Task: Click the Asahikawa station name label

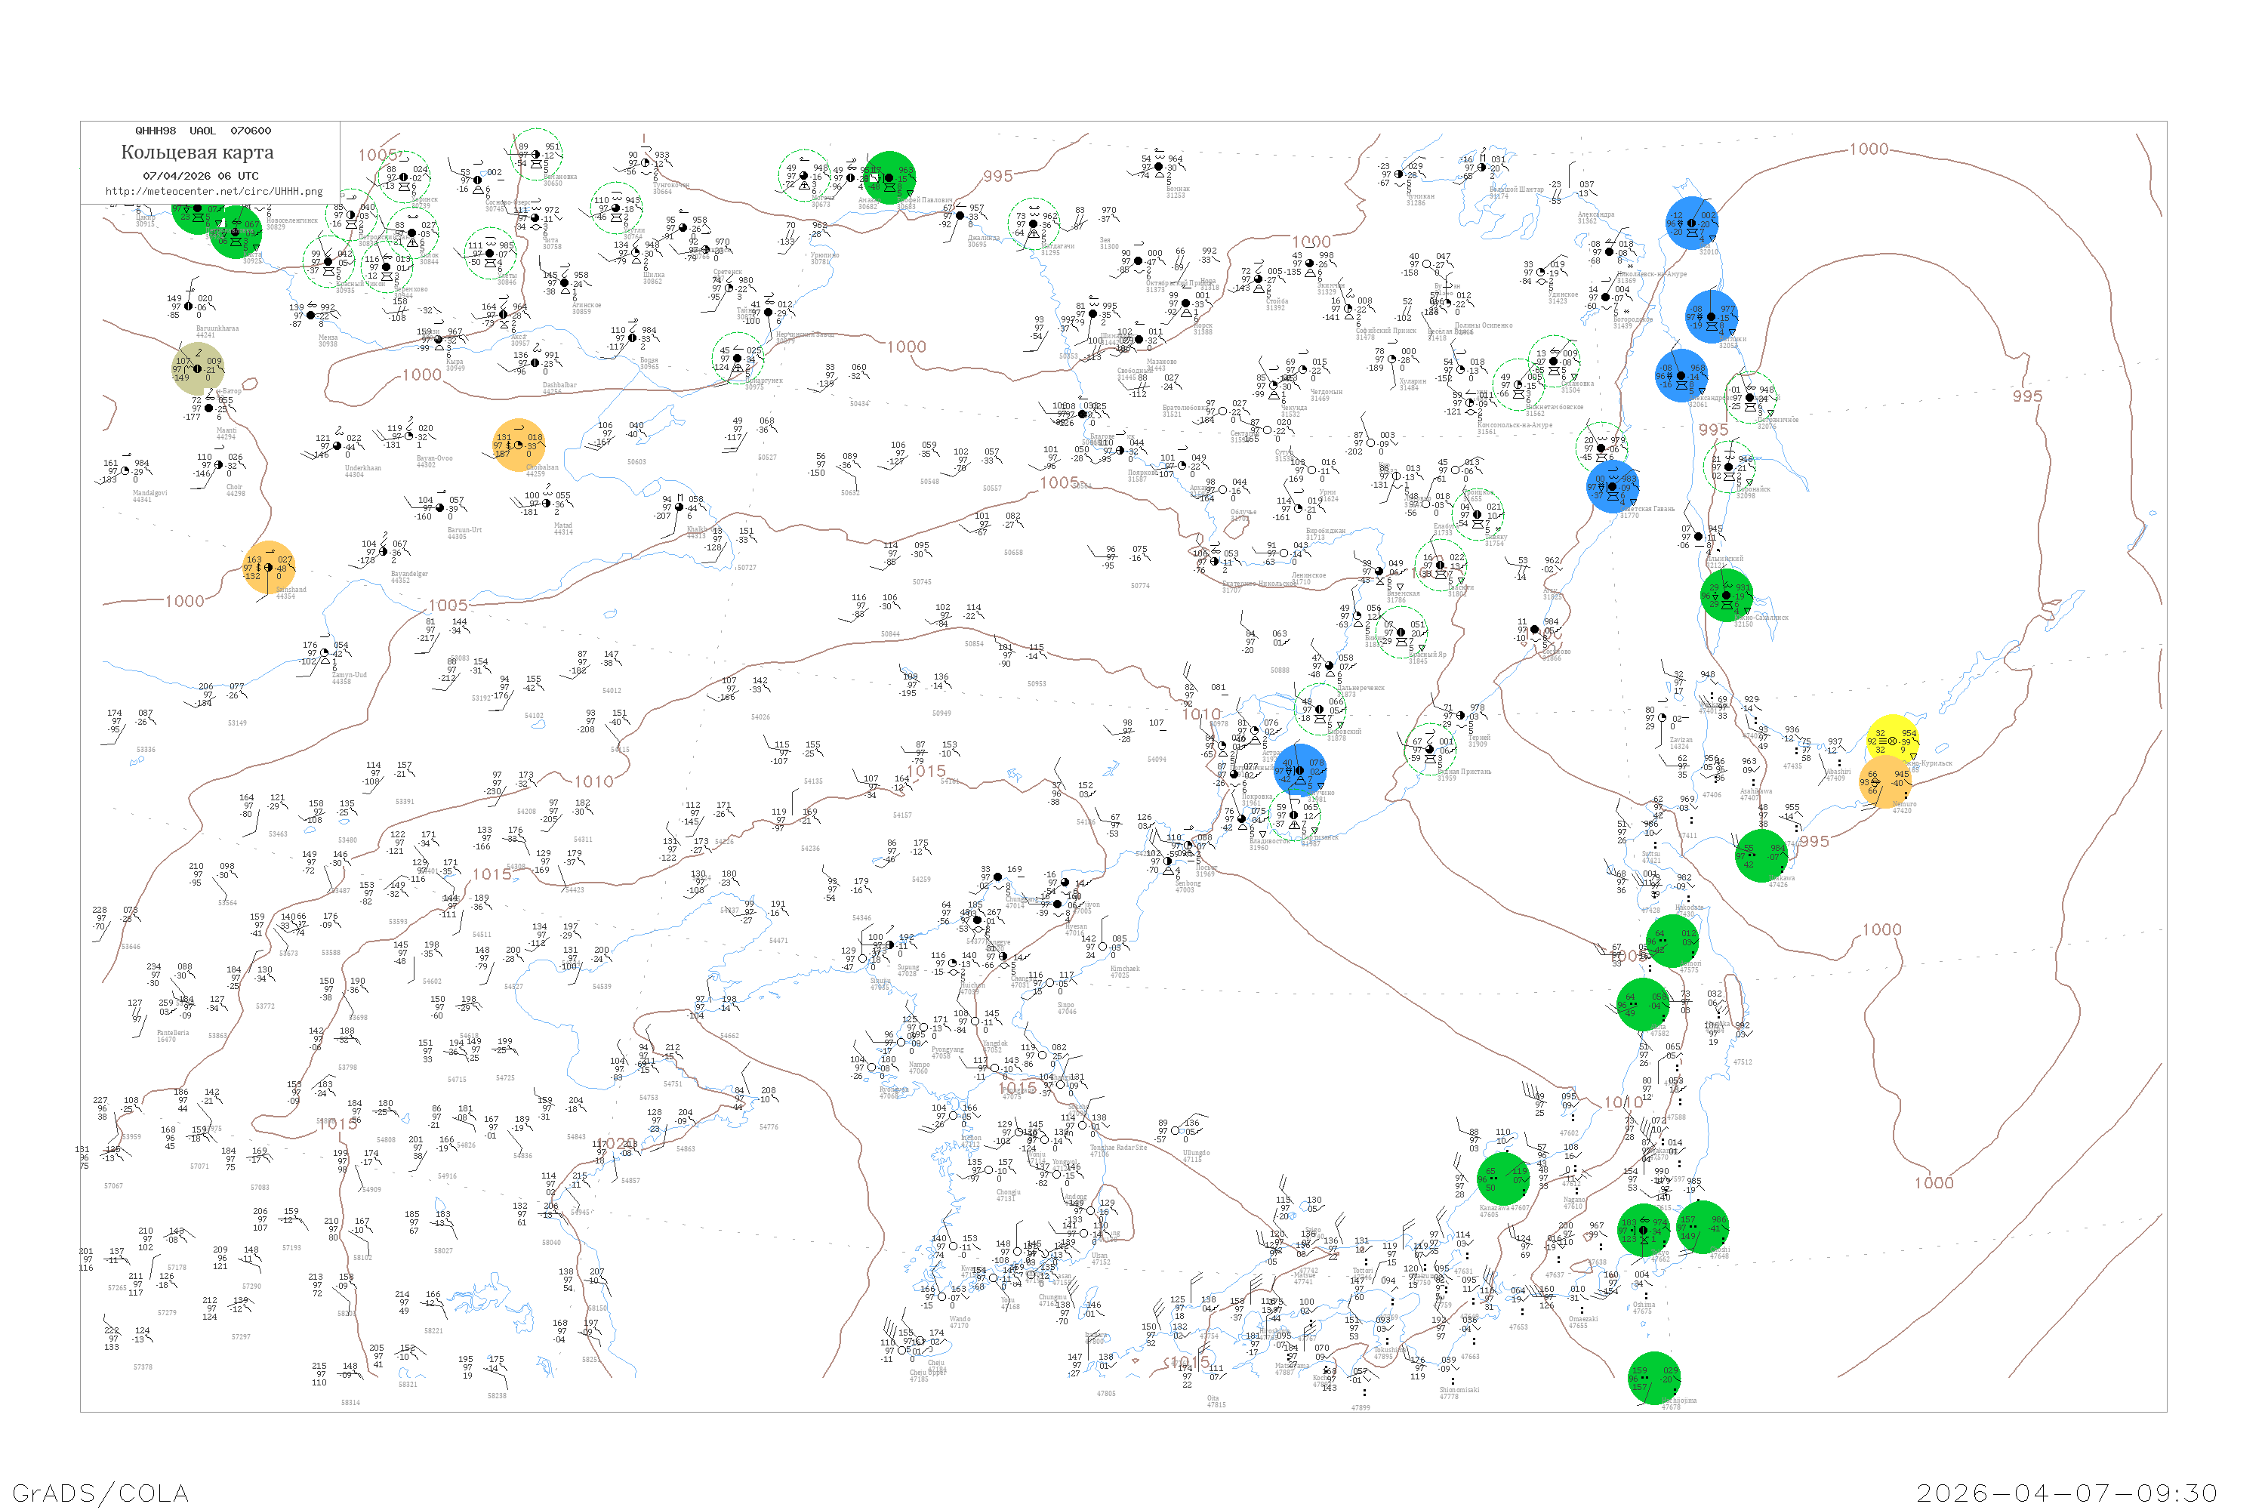Action: (1755, 791)
